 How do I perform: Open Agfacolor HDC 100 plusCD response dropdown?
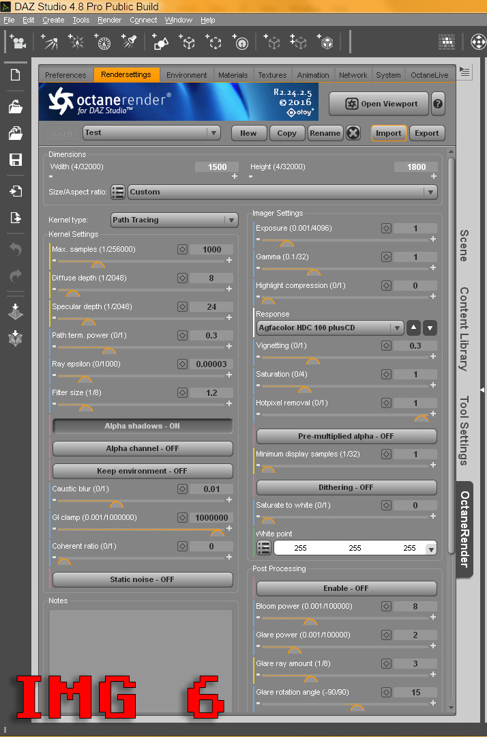point(330,328)
